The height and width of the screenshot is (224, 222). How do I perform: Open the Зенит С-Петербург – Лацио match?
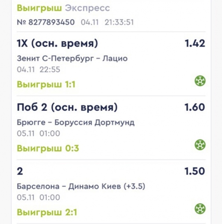(72, 59)
